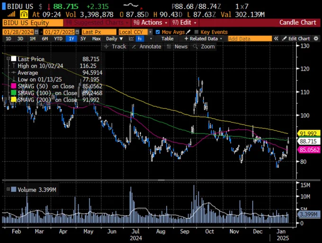Select the candle chart type icon

tap(140, 39)
